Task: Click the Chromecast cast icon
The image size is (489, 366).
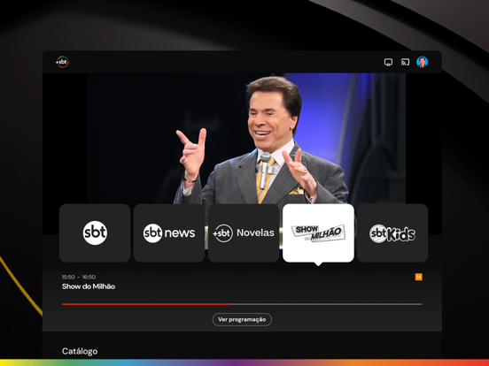Action: (x=405, y=62)
